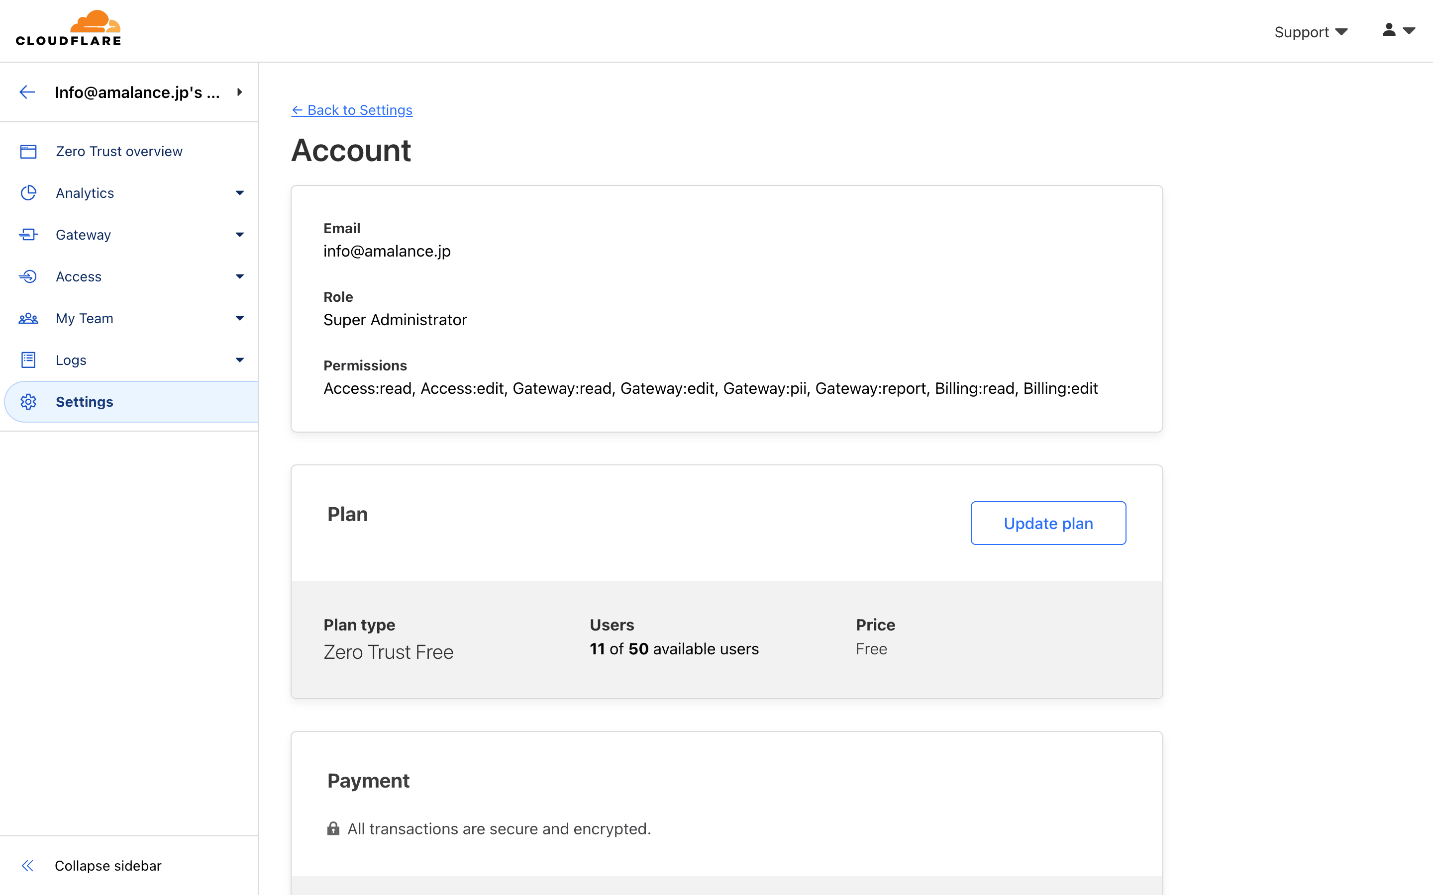Click the Gateway icon in sidebar
The image size is (1433, 895).
pyautogui.click(x=28, y=235)
